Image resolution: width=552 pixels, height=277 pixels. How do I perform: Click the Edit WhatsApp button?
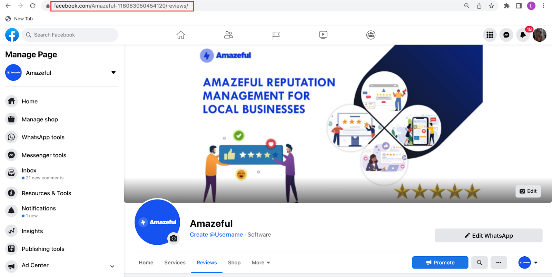click(x=489, y=236)
